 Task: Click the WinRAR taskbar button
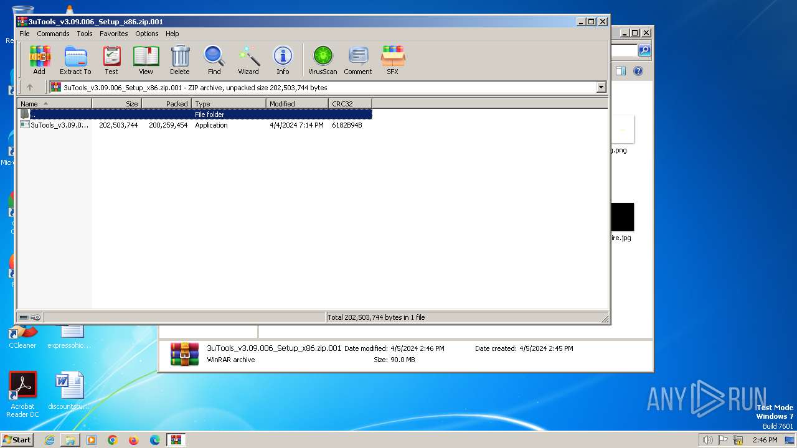click(177, 440)
